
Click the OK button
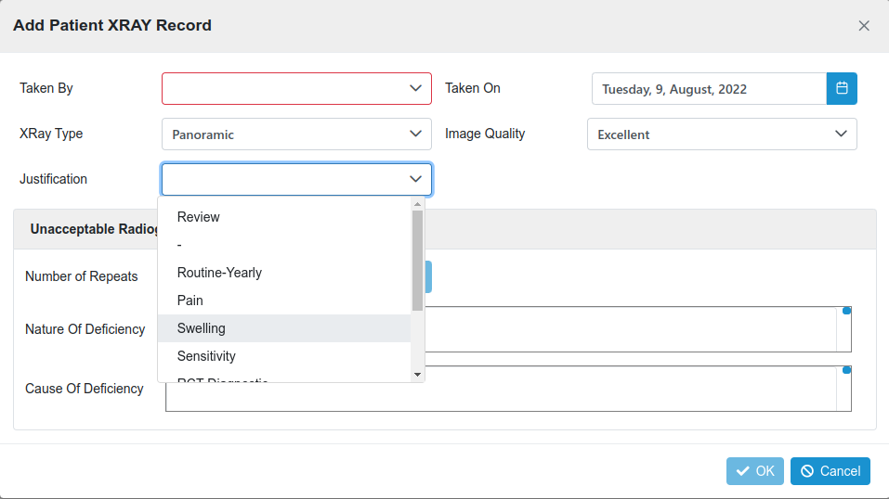(x=754, y=471)
